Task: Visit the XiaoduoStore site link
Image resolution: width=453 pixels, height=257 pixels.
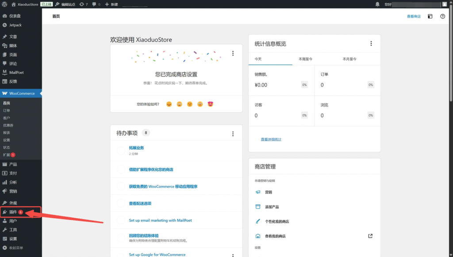Action: [x=25, y=4]
